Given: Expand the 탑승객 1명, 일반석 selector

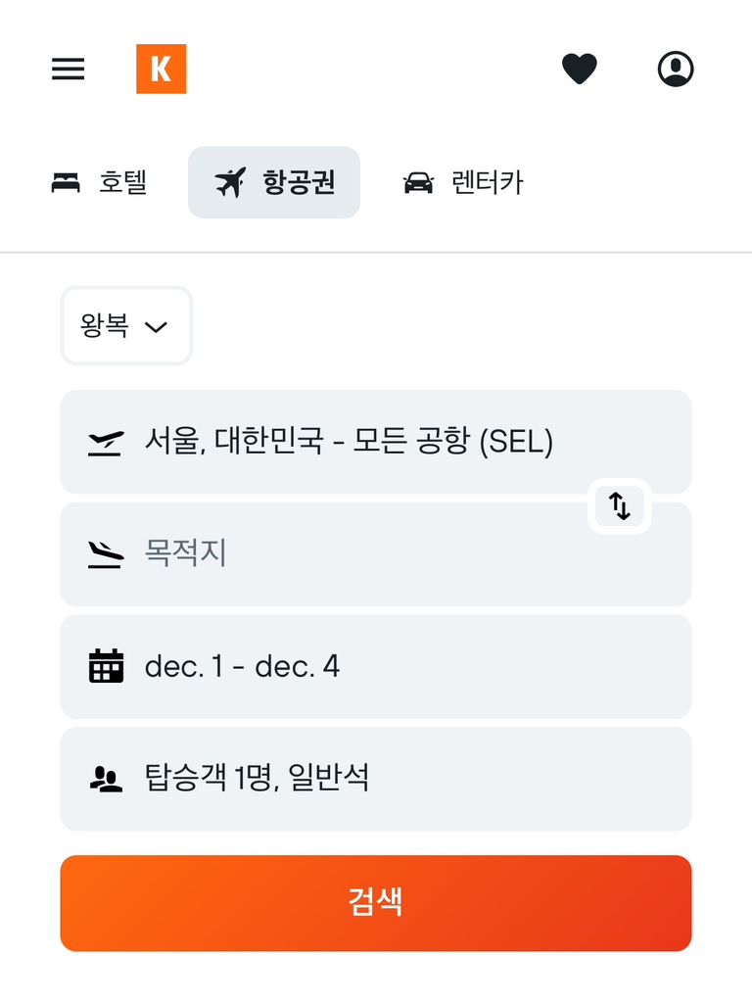Looking at the screenshot, I should point(392,780).
